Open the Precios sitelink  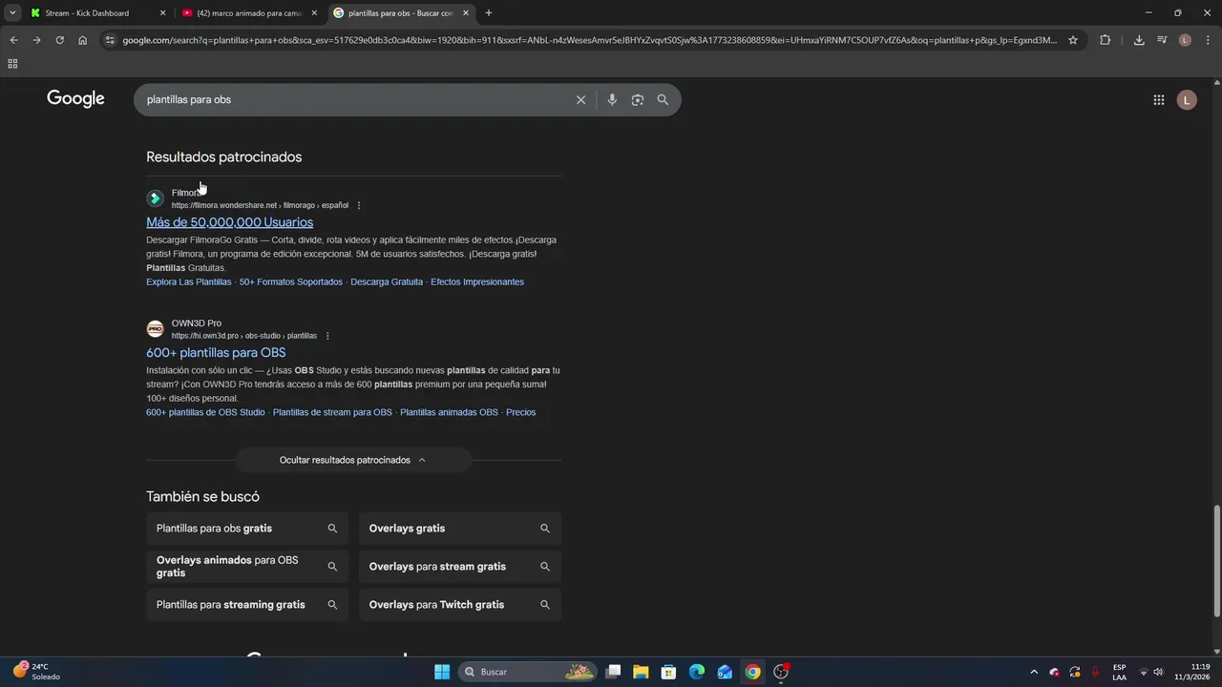(x=521, y=413)
